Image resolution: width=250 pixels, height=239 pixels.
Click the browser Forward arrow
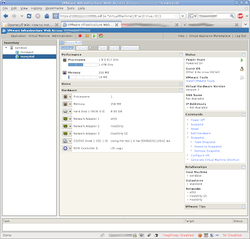(x=14, y=16)
